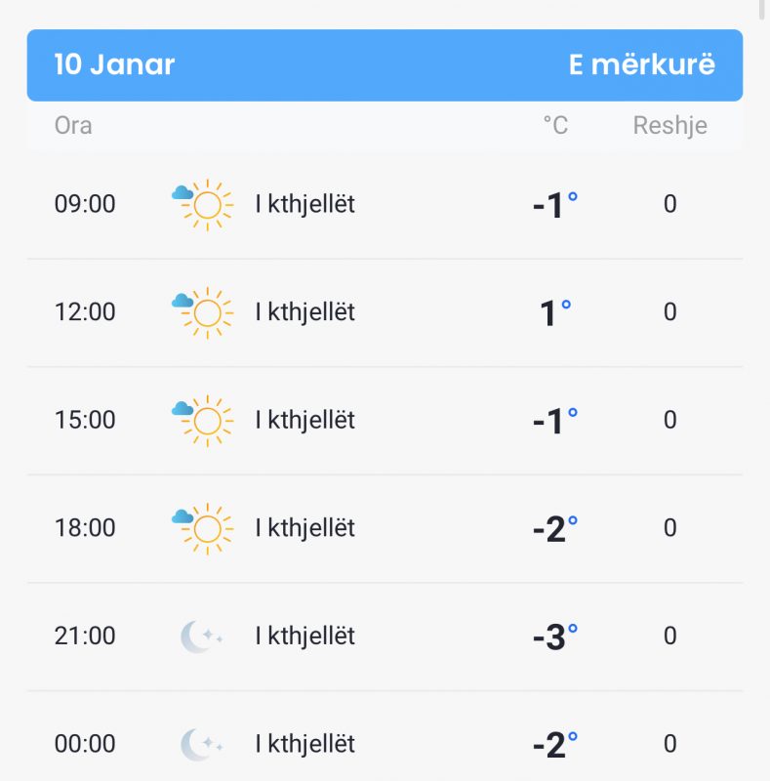
Task: Click the sun-cloud icon at 15:00
Action: [x=202, y=421]
